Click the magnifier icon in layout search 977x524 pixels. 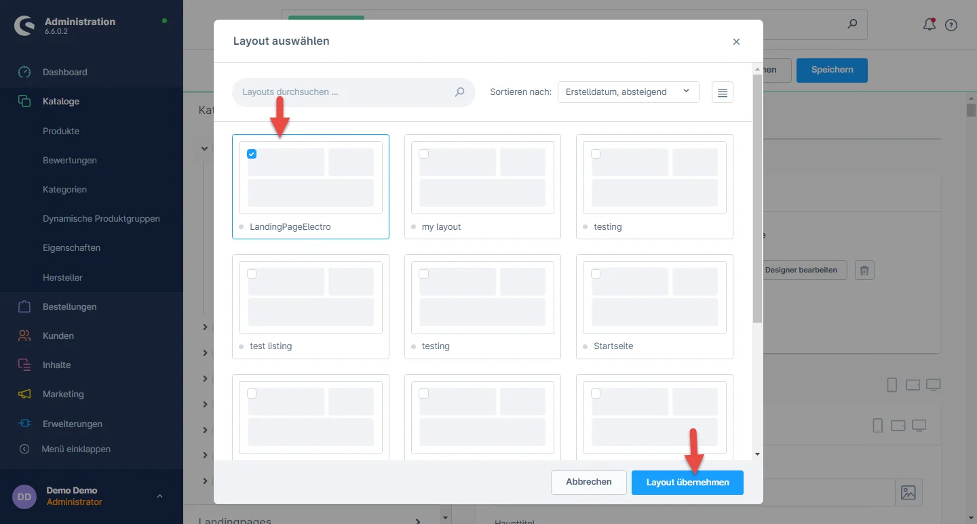459,92
